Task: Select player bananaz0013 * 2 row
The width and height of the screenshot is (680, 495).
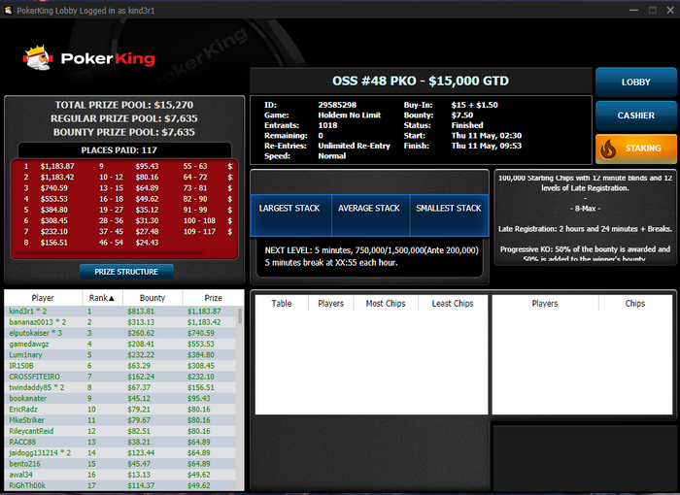Action: [120, 322]
